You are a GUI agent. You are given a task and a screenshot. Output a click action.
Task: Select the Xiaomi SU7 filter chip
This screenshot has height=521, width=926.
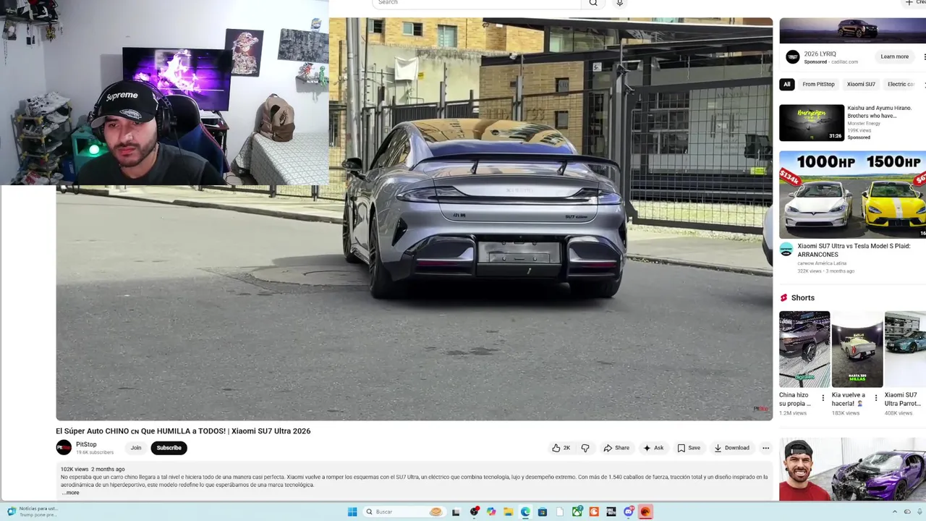861,84
